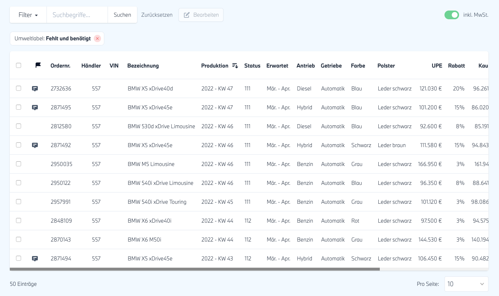Open comment icon for order 2871492
This screenshot has width=499, height=296.
tap(35, 145)
